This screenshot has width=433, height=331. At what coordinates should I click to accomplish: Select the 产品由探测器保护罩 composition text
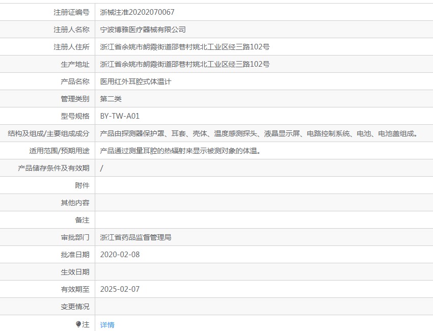pos(259,133)
